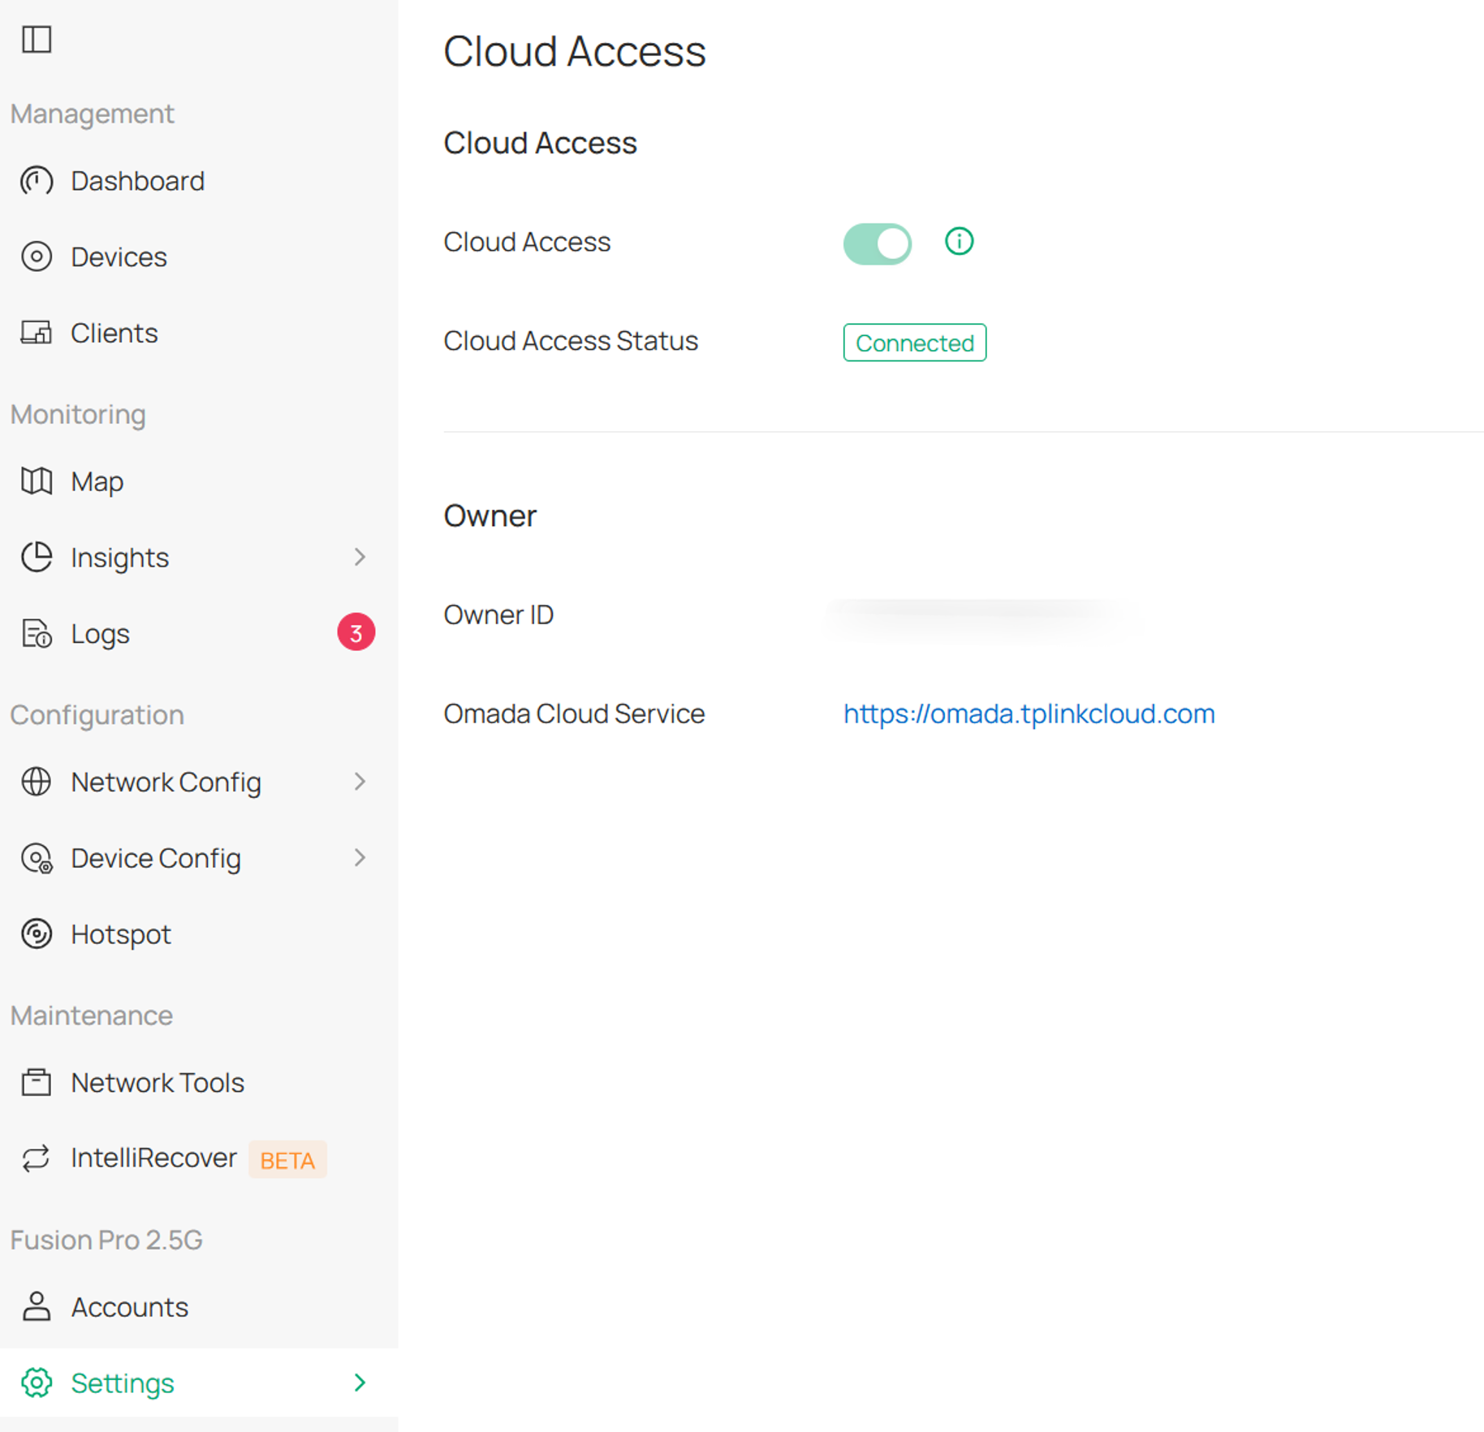Click the Map fold icon
Viewport: 1484px width, 1432px height.
point(37,481)
